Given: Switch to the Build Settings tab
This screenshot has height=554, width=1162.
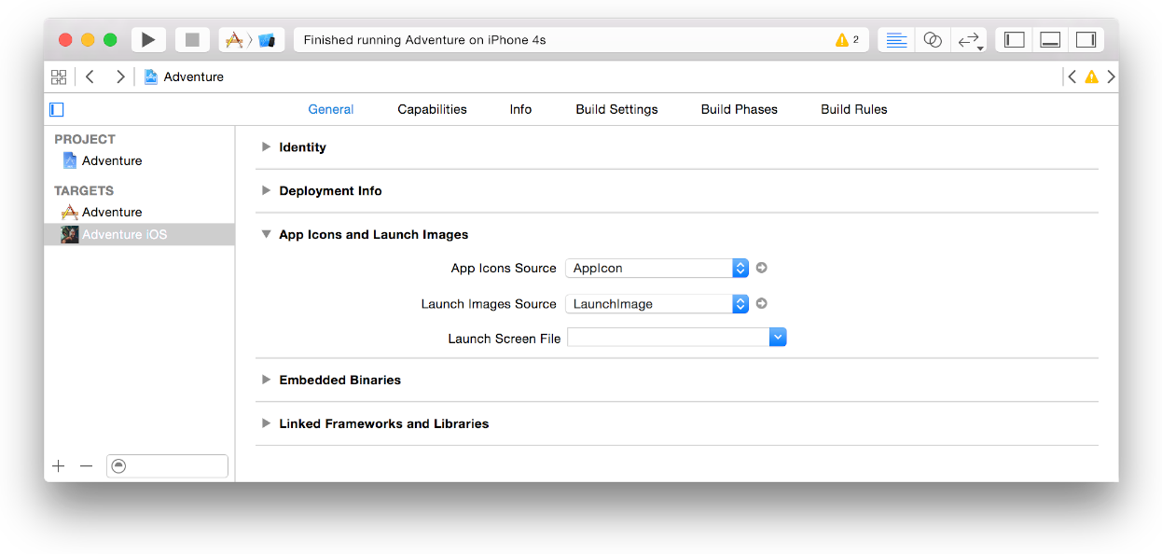Looking at the screenshot, I should click(616, 109).
